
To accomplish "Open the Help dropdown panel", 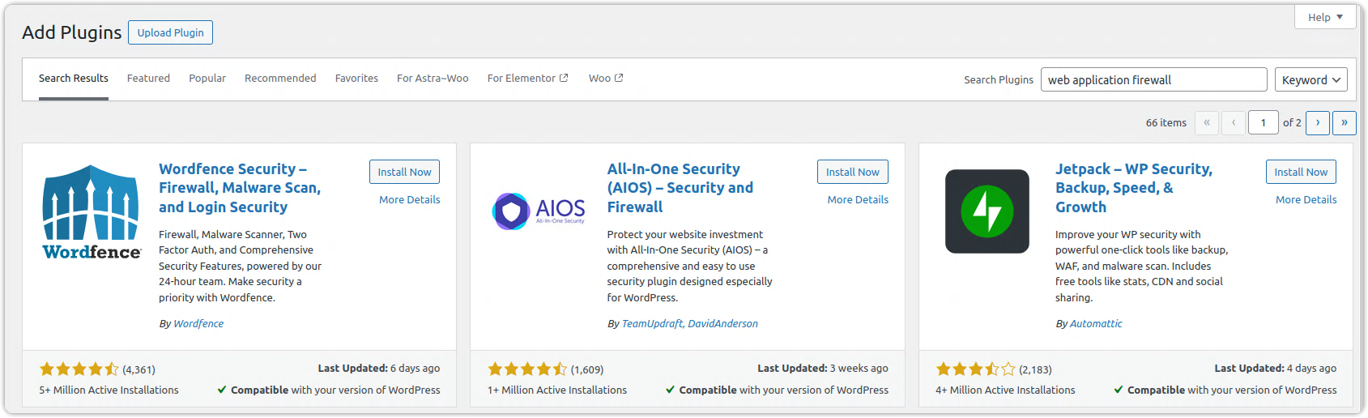I will [1326, 17].
